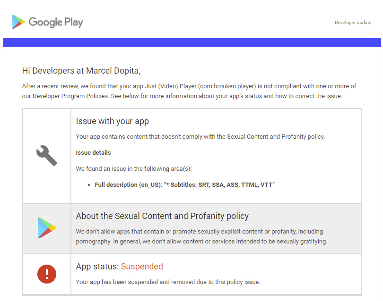Click the App status heading label
Screen dimensions: 383x301
(x=97, y=267)
